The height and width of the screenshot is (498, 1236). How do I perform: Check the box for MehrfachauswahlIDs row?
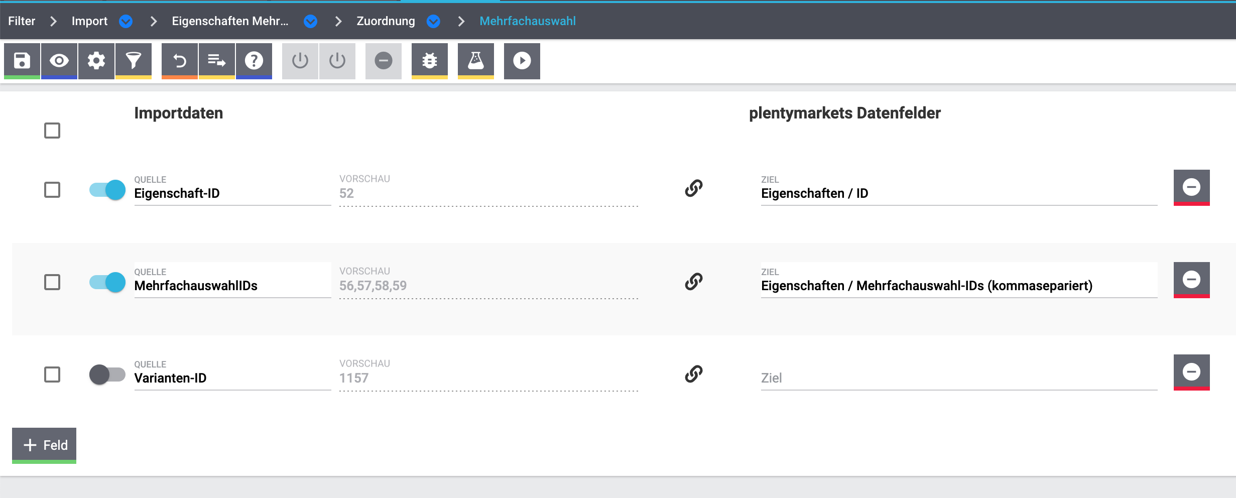tap(52, 282)
